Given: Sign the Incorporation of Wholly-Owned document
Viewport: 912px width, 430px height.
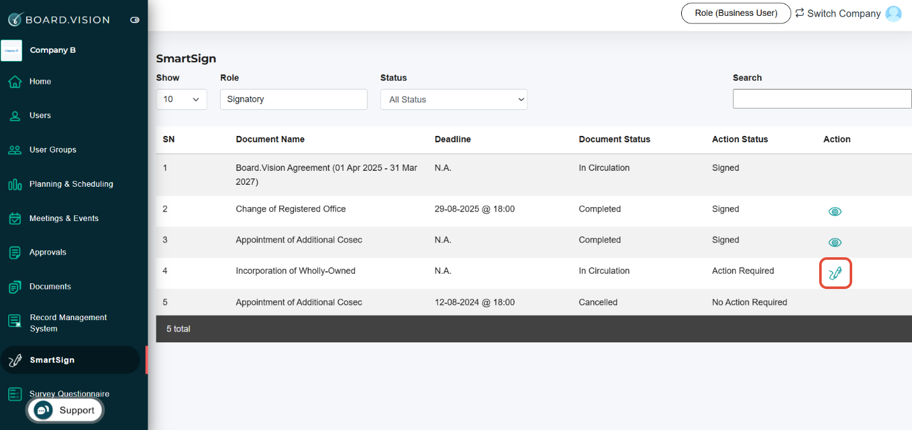Looking at the screenshot, I should tap(835, 274).
